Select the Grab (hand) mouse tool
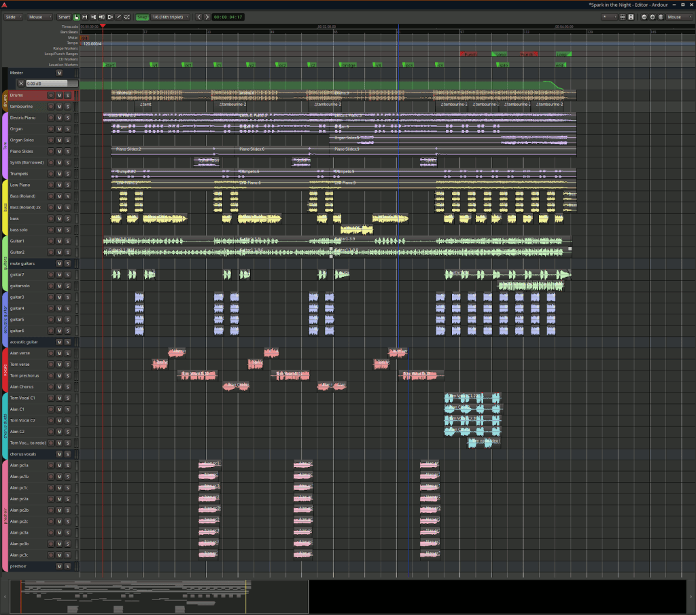 [x=77, y=17]
